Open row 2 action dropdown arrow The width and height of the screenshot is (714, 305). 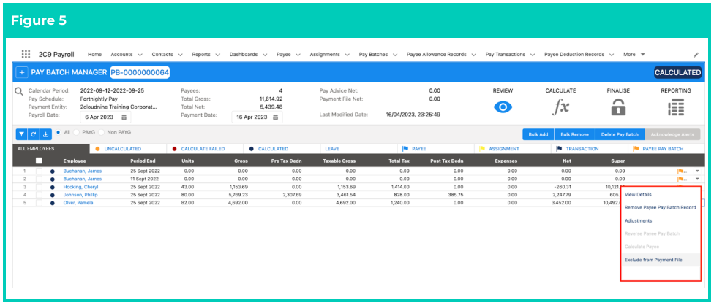697,179
